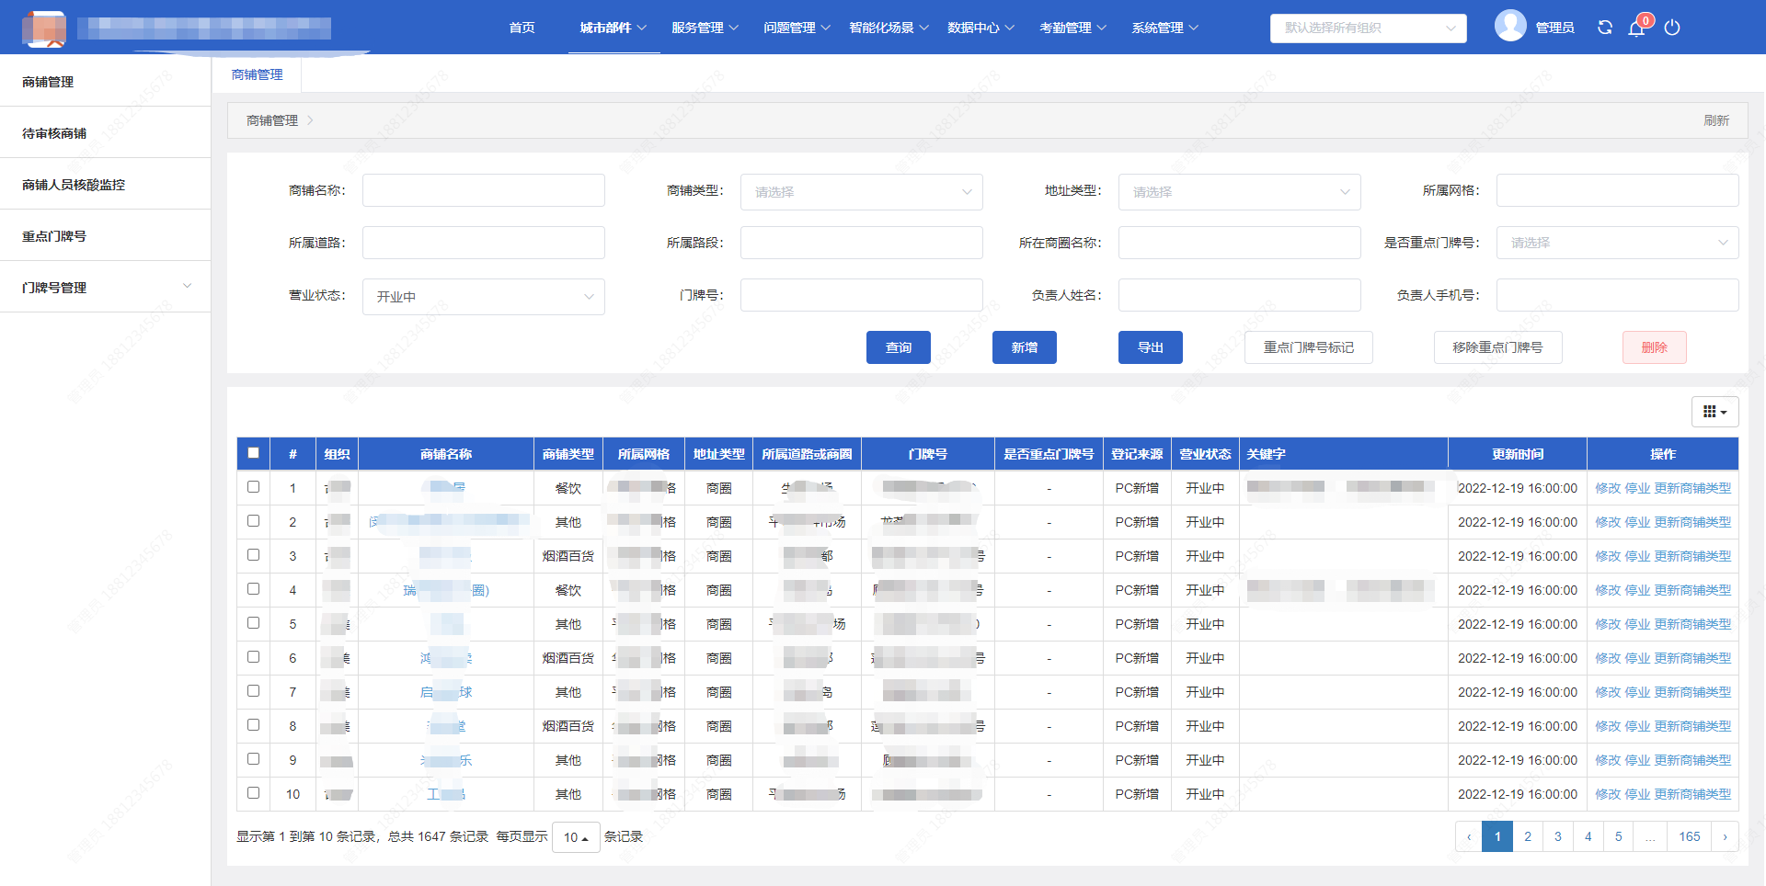The width and height of the screenshot is (1766, 886).
Task: Click the application logo icon
Action: (44, 28)
